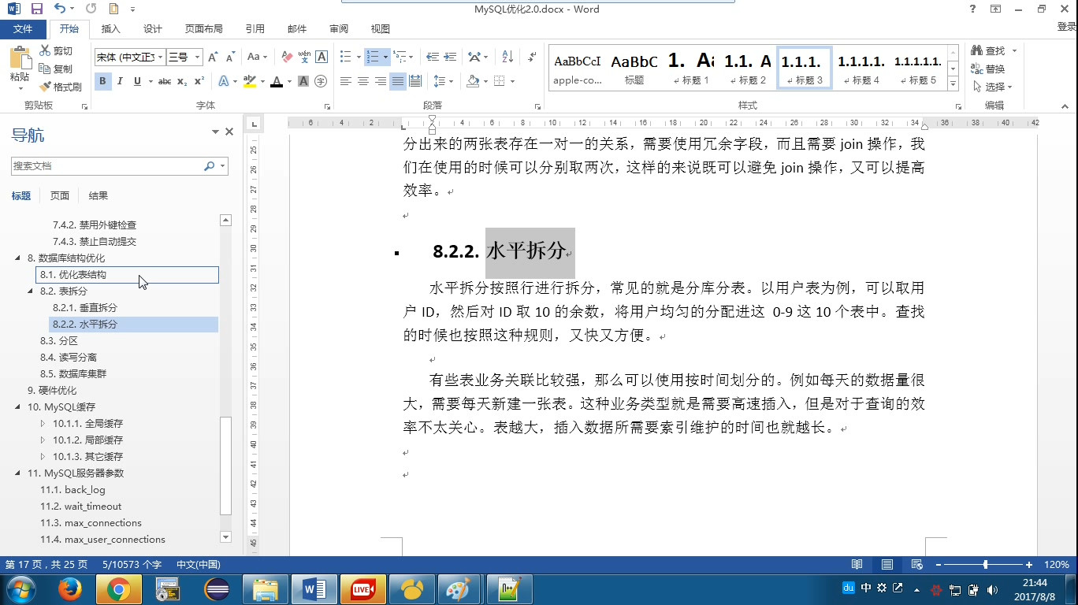This screenshot has width=1078, height=605.
Task: Collapse the 8. 数据库结构优化 tree node
Action: 18,258
